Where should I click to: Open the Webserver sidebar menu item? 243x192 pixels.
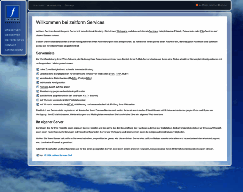pos(12,35)
